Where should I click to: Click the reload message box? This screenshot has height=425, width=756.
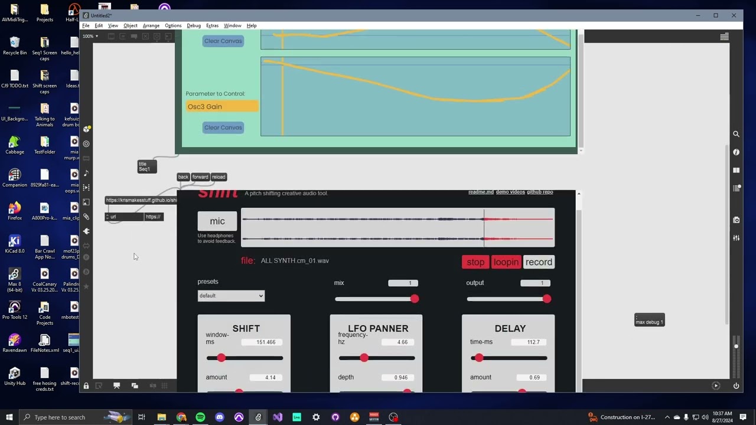(219, 177)
